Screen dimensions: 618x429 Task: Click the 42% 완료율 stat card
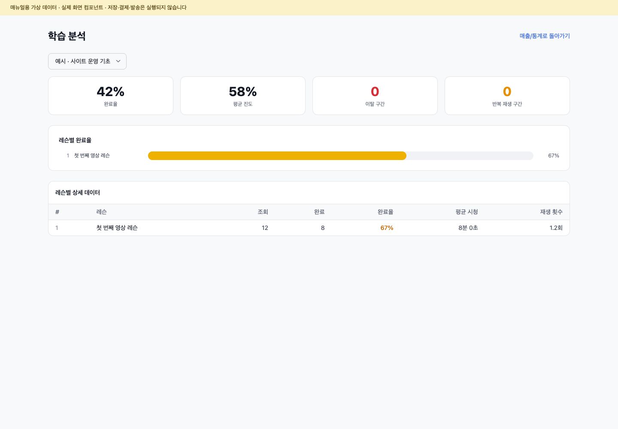pos(111,96)
